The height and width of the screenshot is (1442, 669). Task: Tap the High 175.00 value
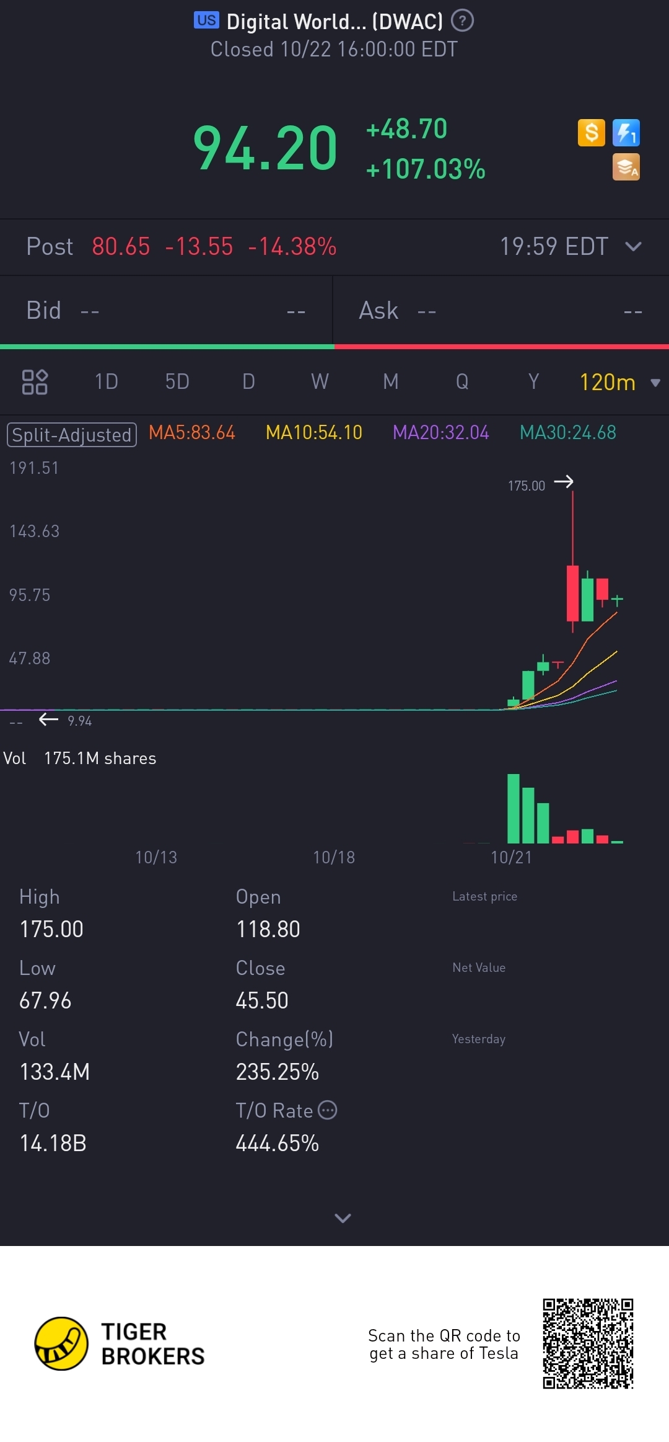[x=51, y=929]
